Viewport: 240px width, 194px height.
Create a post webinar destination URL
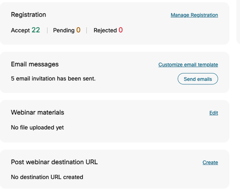[210, 162]
